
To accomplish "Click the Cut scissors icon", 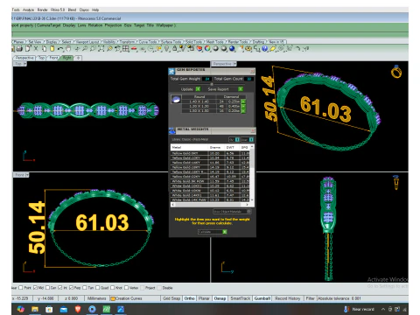I will [x=36, y=49].
